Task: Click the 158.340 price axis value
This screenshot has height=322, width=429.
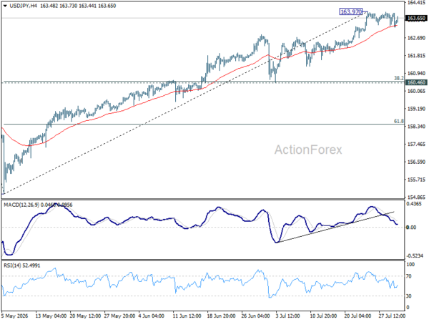Action: coord(416,127)
